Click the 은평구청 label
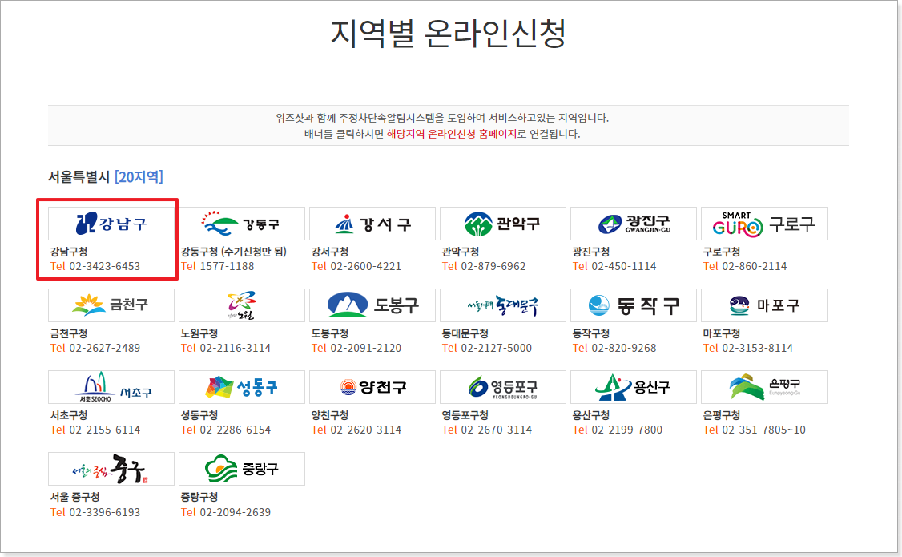The height and width of the screenshot is (557, 902). point(722,415)
